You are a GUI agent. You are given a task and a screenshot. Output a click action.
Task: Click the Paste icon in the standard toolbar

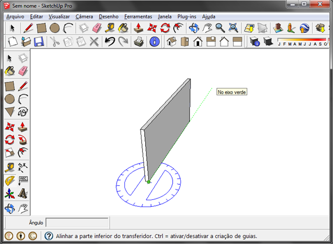tap(81, 42)
